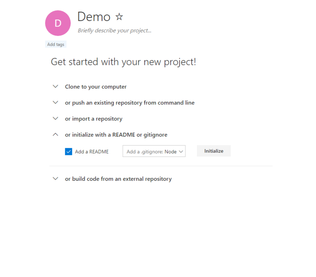Expand chevron beside Clone to your computer
This screenshot has height=277, width=316.
[x=55, y=86]
